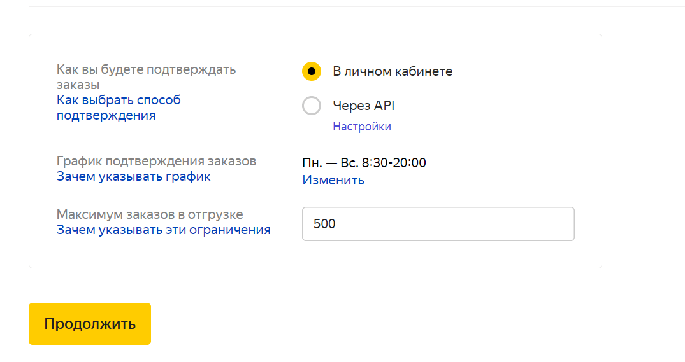Screen dimensions: 685x362
Task: Click "Изменить" to edit the schedule
Action: click(333, 180)
